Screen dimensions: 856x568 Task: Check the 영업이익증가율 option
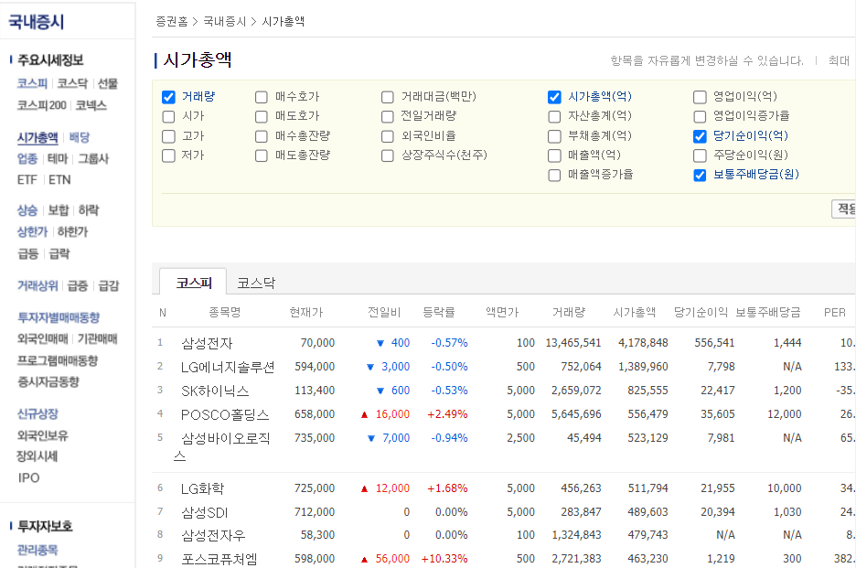[x=700, y=116]
